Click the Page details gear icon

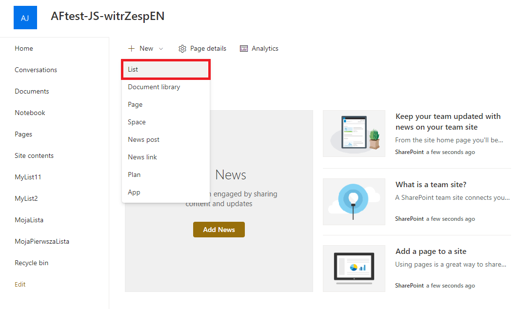coord(182,49)
